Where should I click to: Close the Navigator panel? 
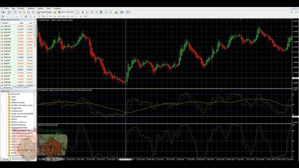tap(35, 91)
